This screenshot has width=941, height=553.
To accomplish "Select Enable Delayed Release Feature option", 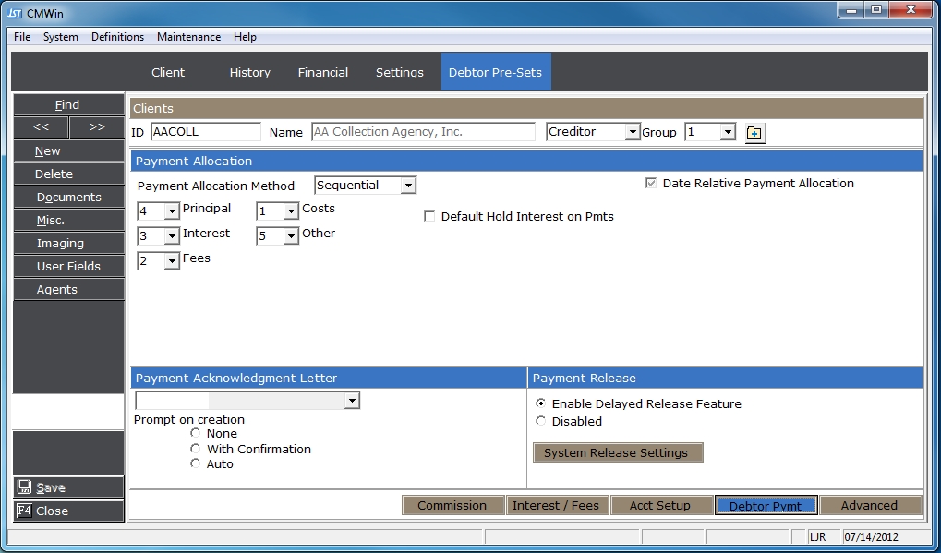I will point(541,404).
